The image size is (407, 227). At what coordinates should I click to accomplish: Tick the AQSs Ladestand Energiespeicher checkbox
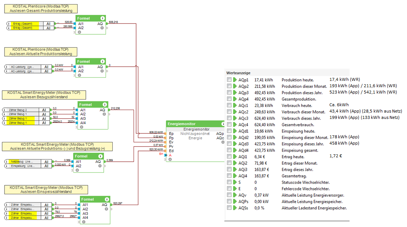(229, 208)
